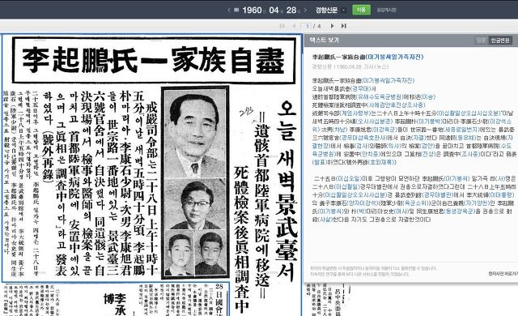Click the top portrait photo of older man
This screenshot has width=518, height=316.
[195, 134]
